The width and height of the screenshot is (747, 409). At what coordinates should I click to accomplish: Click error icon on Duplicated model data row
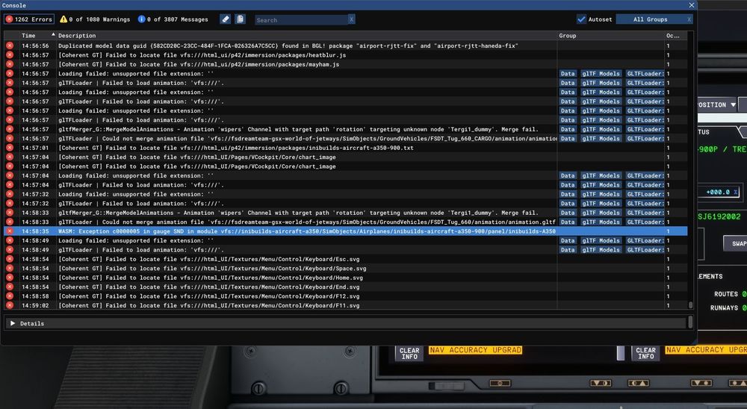point(10,46)
